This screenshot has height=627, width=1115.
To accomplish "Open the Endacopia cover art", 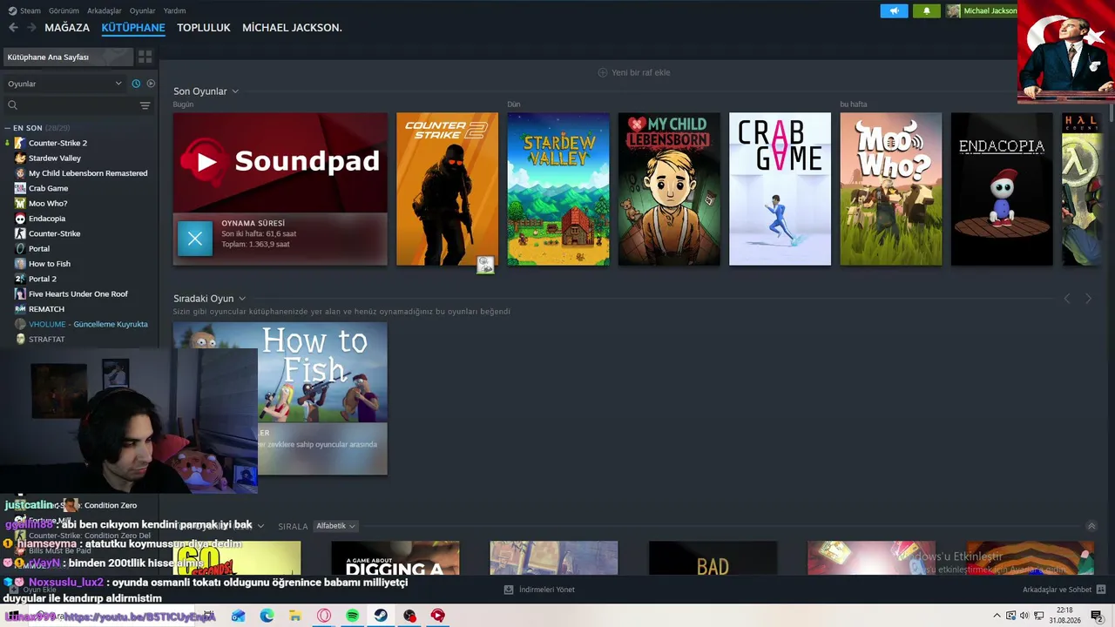I will point(1002,189).
